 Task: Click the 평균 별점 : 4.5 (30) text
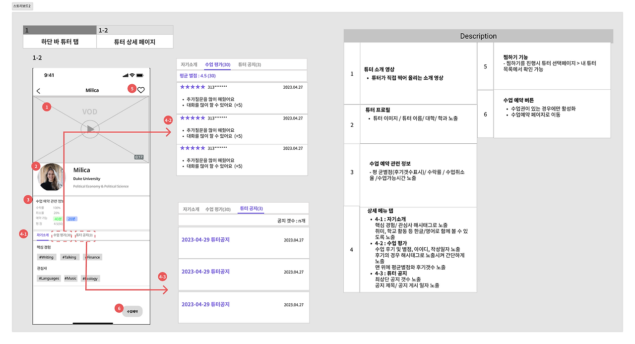197,76
